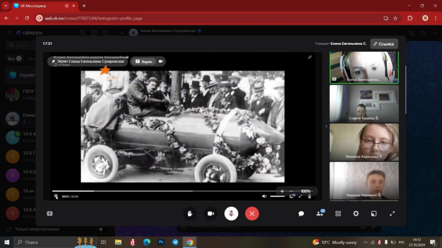The height and width of the screenshot is (248, 442).
Task: Show hidden system tray icons
Action: pos(365,242)
